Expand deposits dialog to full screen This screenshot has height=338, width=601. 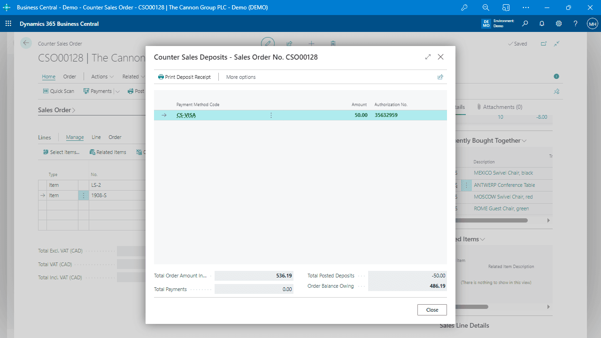coord(428,57)
